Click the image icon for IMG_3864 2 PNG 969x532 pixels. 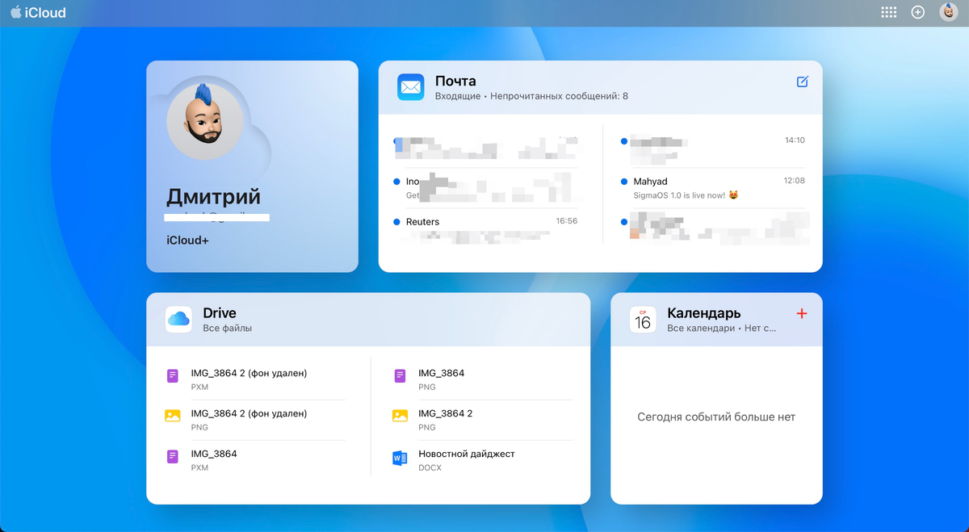[x=400, y=416]
